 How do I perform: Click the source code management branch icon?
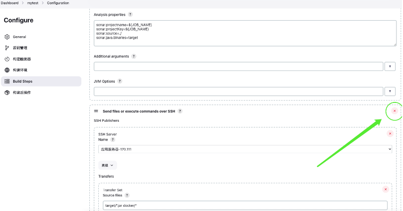pyautogui.click(x=7, y=48)
